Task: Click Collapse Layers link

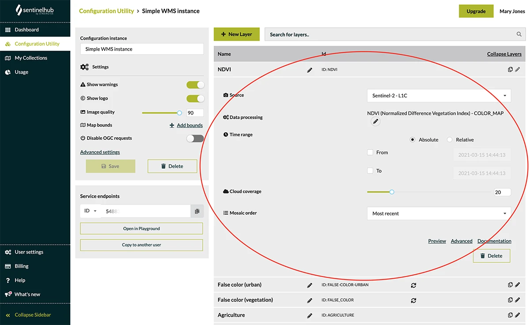Action: coord(504,54)
